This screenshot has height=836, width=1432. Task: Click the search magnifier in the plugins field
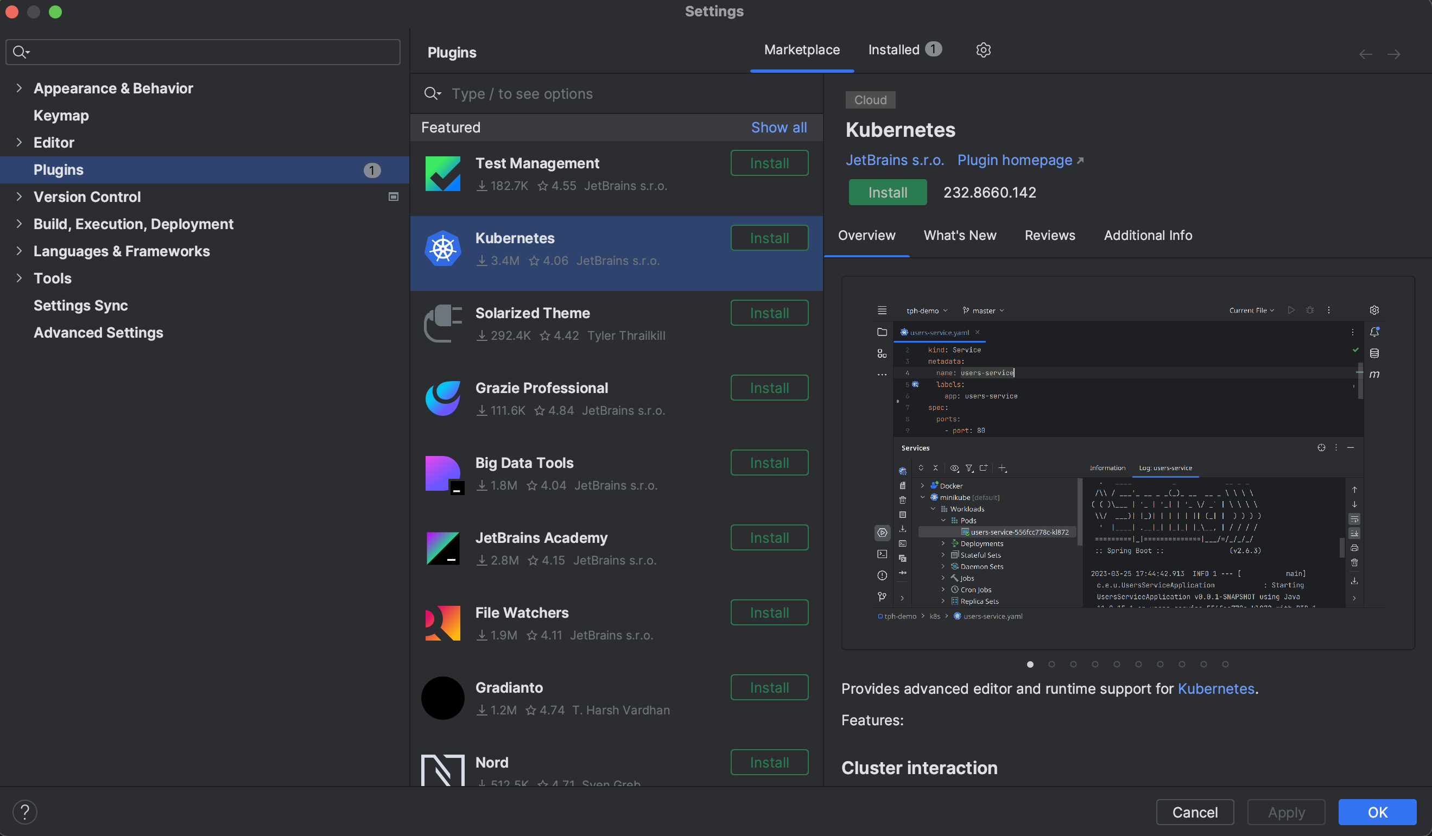433,93
